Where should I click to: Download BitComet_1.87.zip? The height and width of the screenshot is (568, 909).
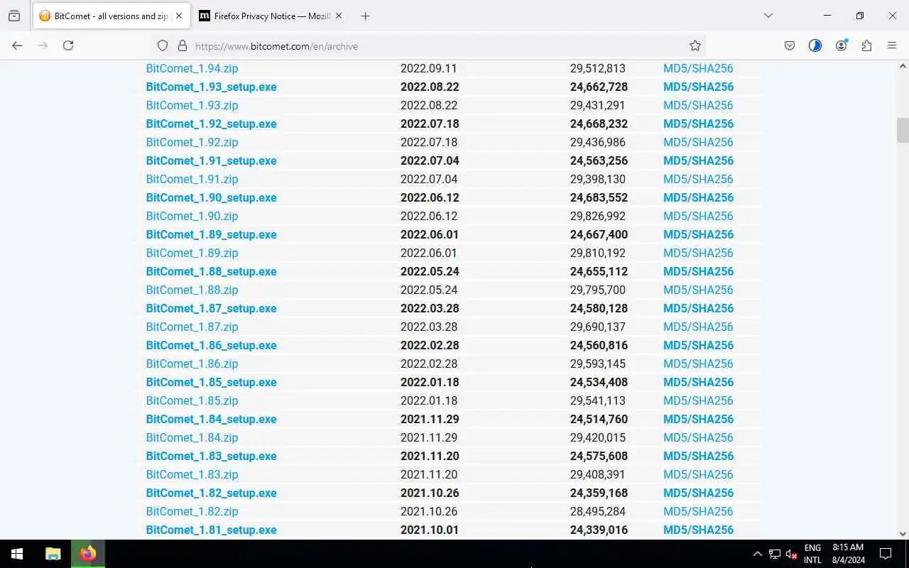coord(192,327)
